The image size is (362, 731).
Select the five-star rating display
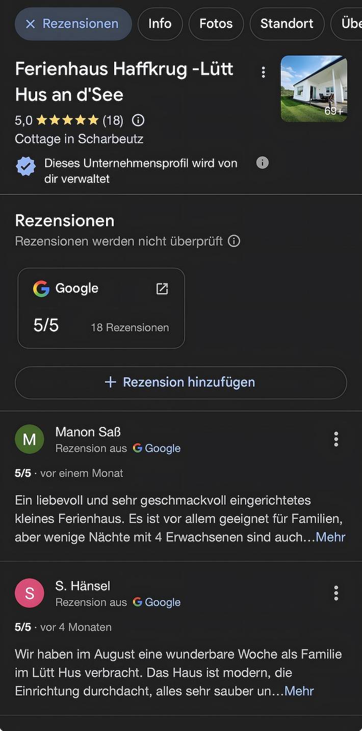[x=67, y=120]
